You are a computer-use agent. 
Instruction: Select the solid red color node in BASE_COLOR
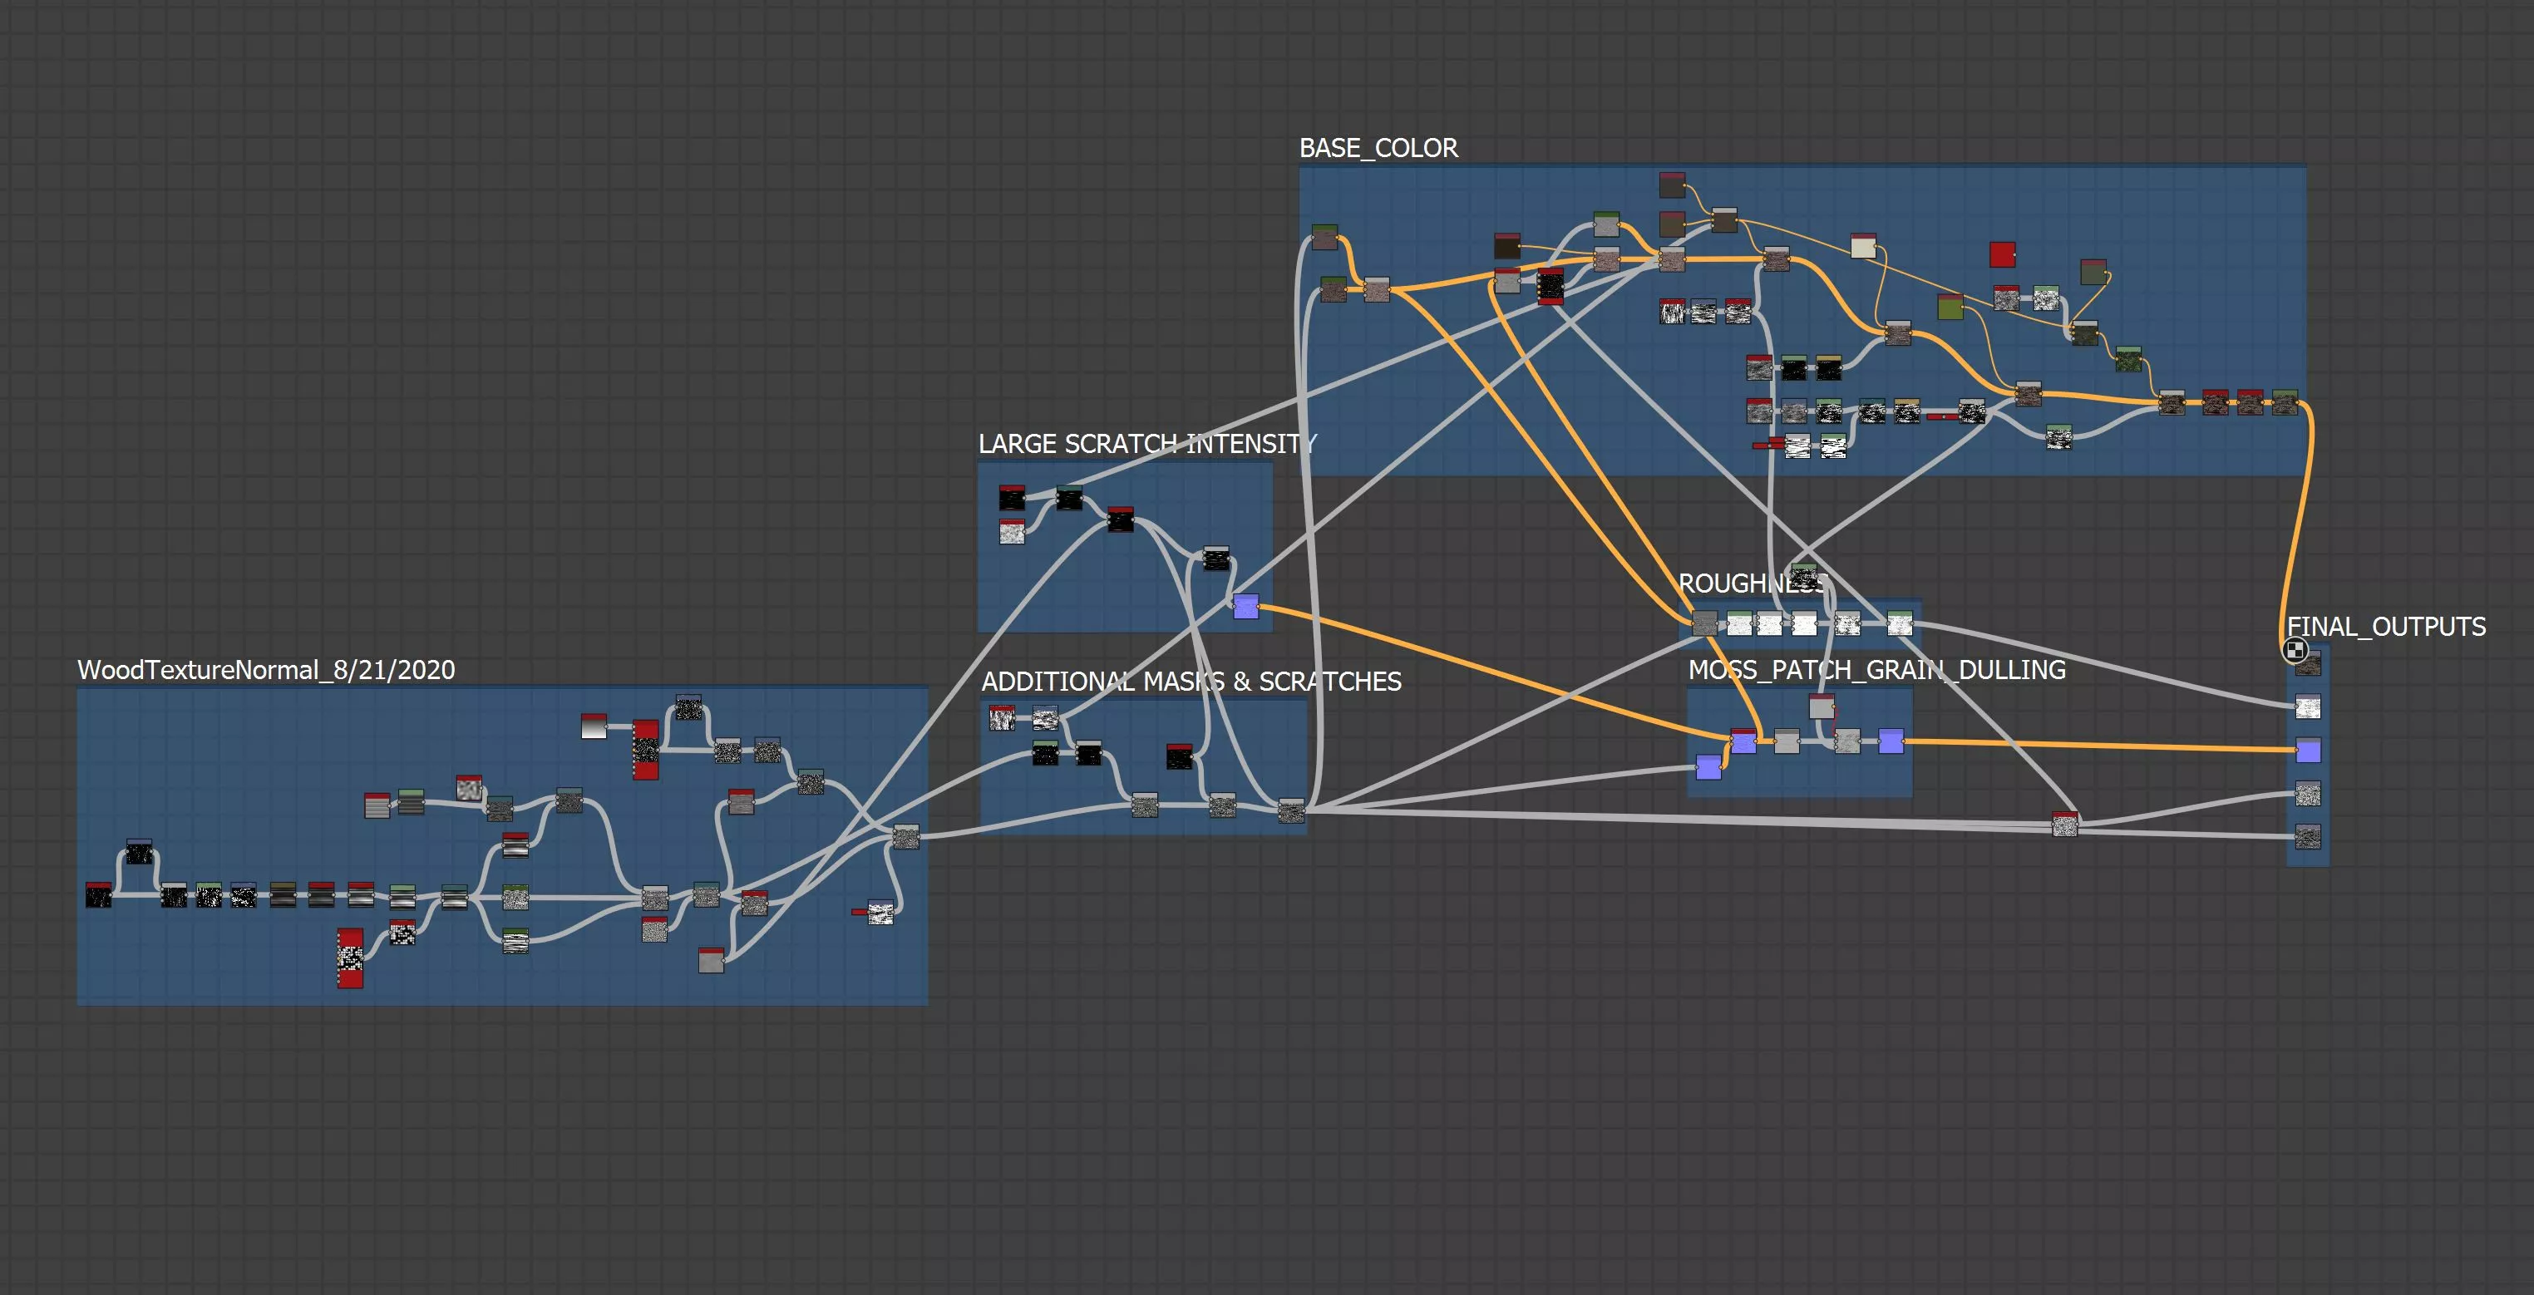[2002, 254]
